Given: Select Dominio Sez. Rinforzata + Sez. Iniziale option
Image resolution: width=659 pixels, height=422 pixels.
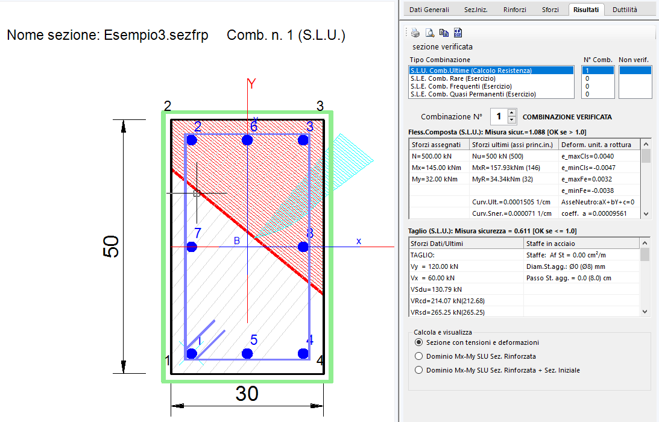Looking at the screenshot, I should pyautogui.click(x=418, y=370).
